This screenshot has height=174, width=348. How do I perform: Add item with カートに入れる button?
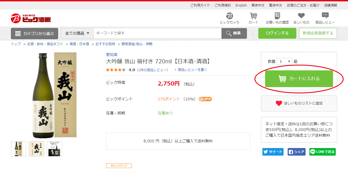299,79
